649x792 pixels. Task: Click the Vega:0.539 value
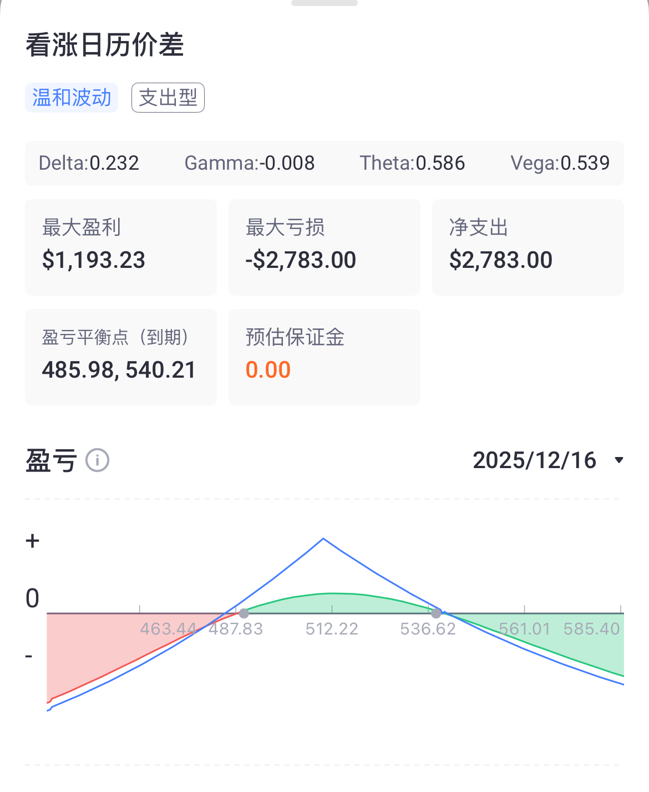560,163
